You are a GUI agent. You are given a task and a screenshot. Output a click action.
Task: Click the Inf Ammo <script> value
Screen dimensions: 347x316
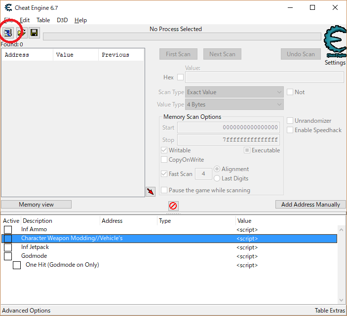[x=247, y=230]
